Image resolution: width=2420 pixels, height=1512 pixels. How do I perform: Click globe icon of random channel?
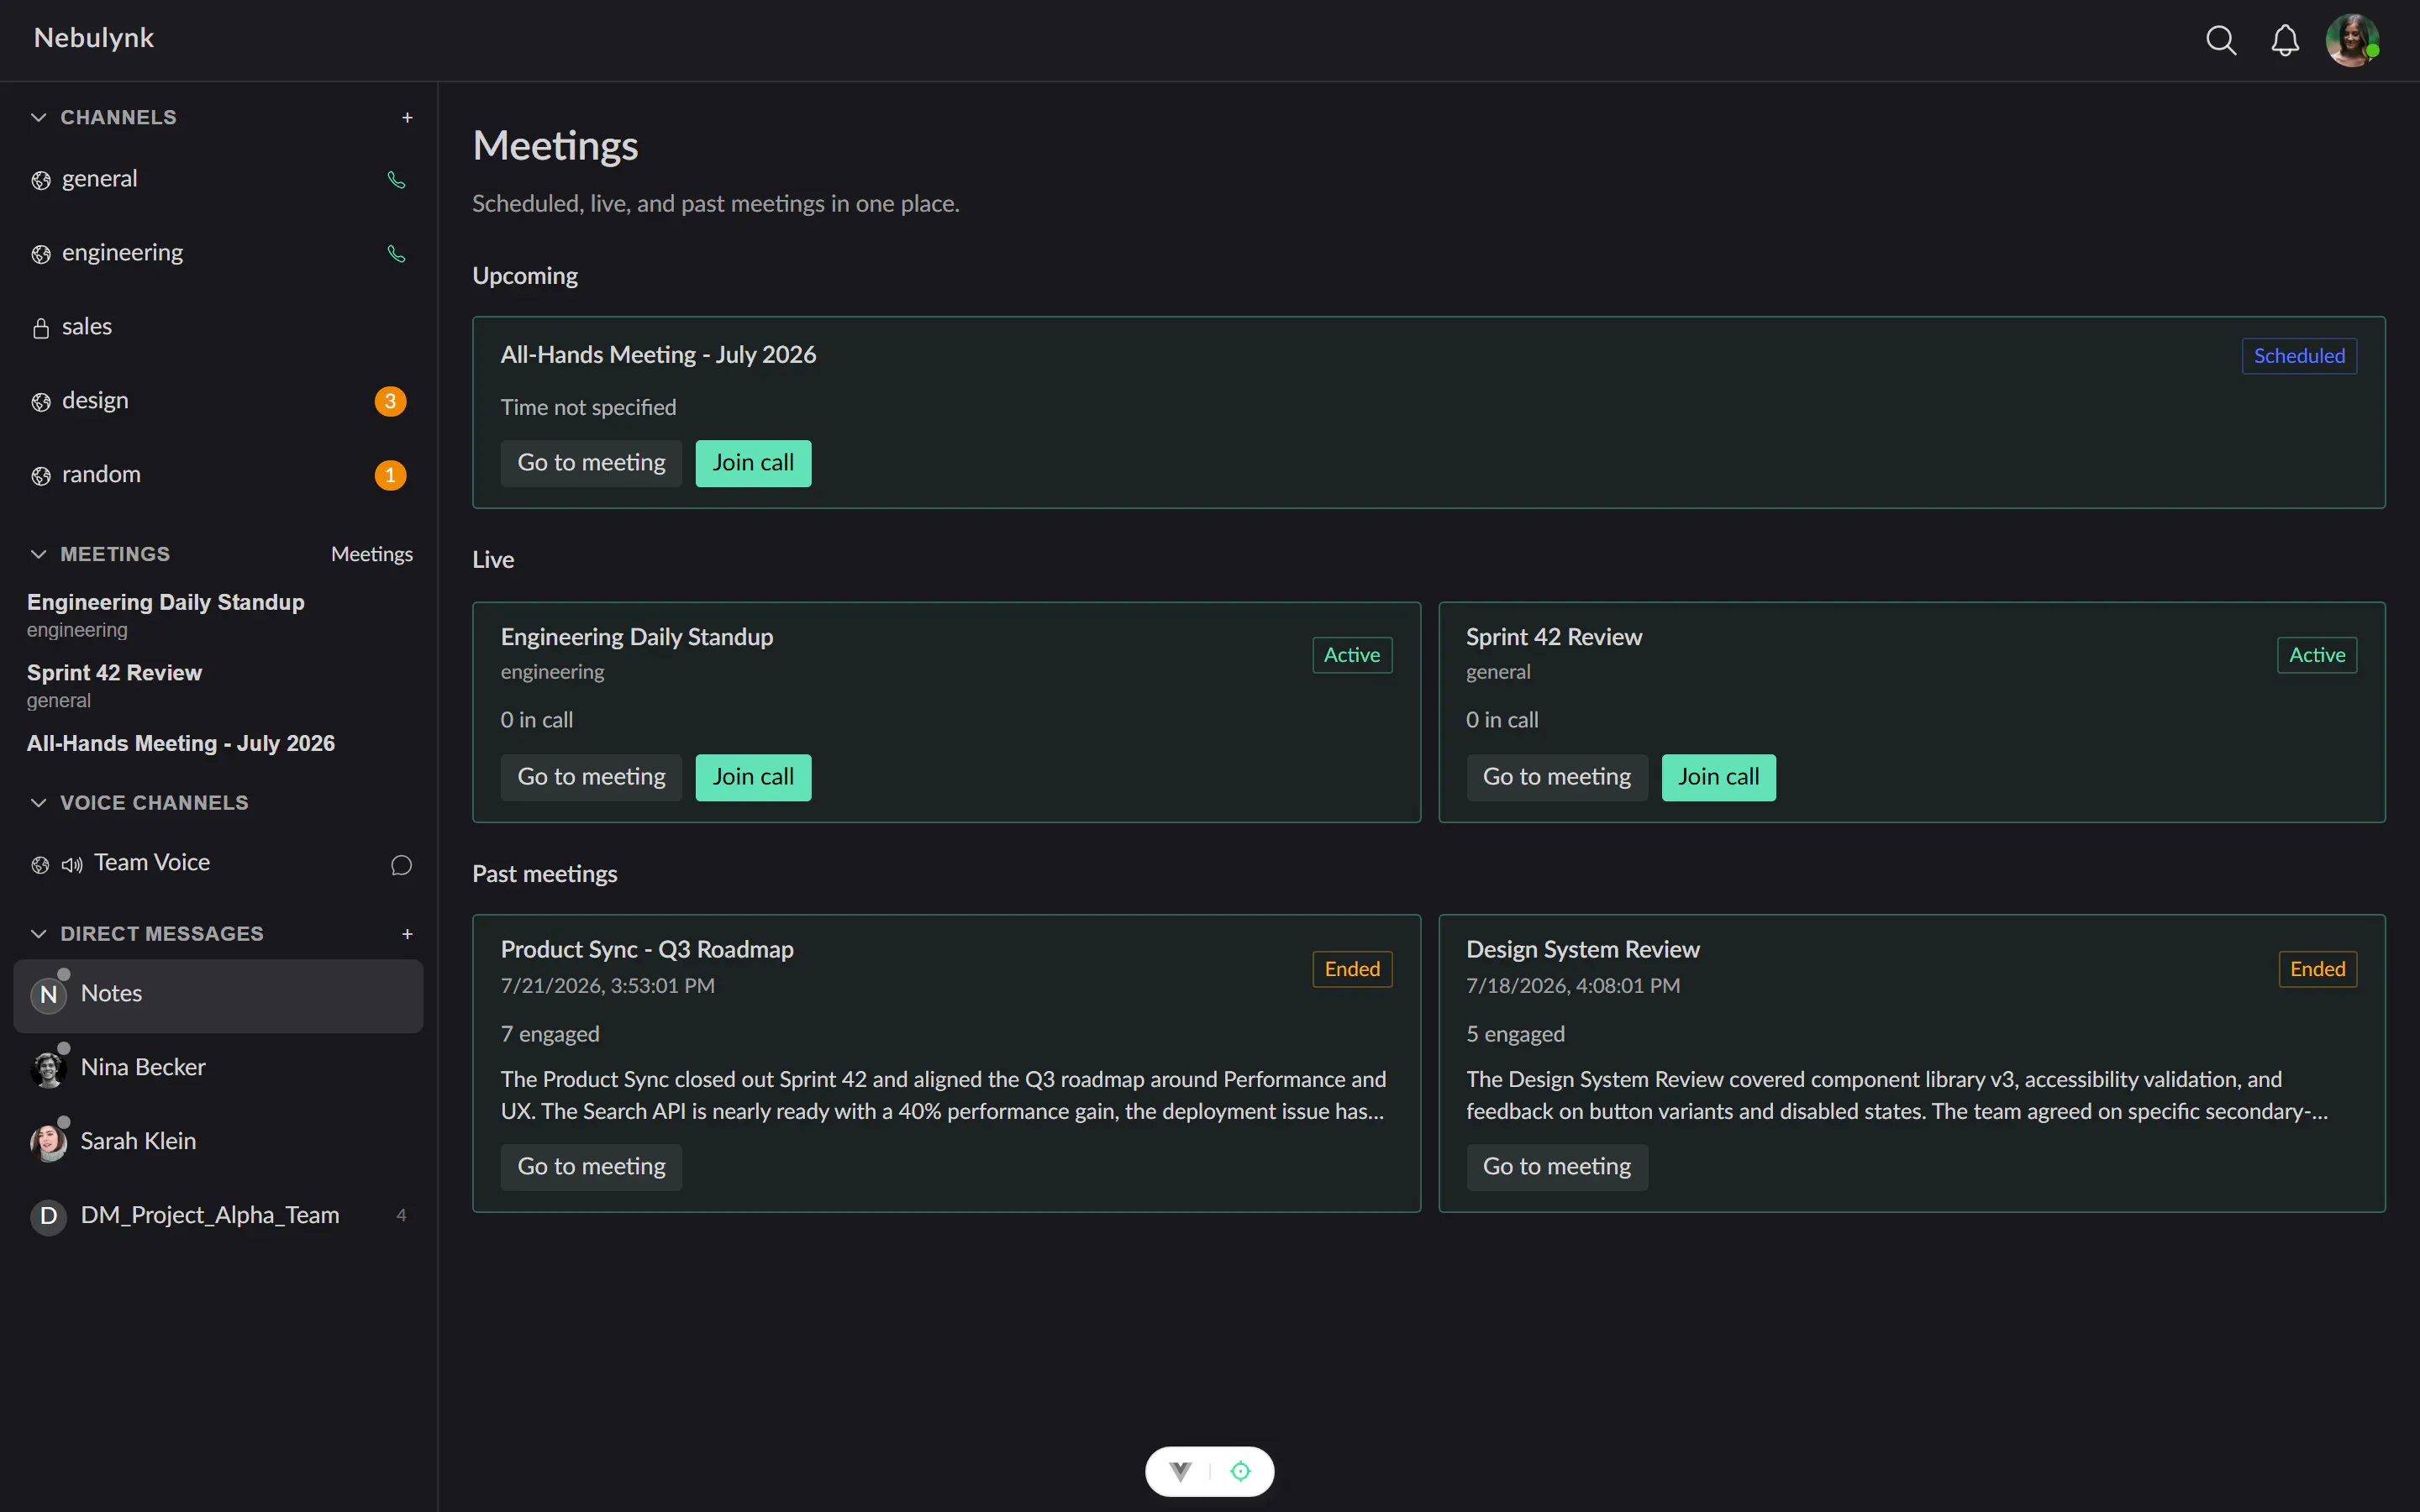point(41,476)
